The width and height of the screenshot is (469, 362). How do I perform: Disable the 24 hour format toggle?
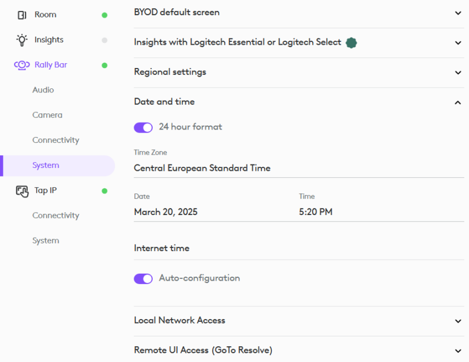143,127
